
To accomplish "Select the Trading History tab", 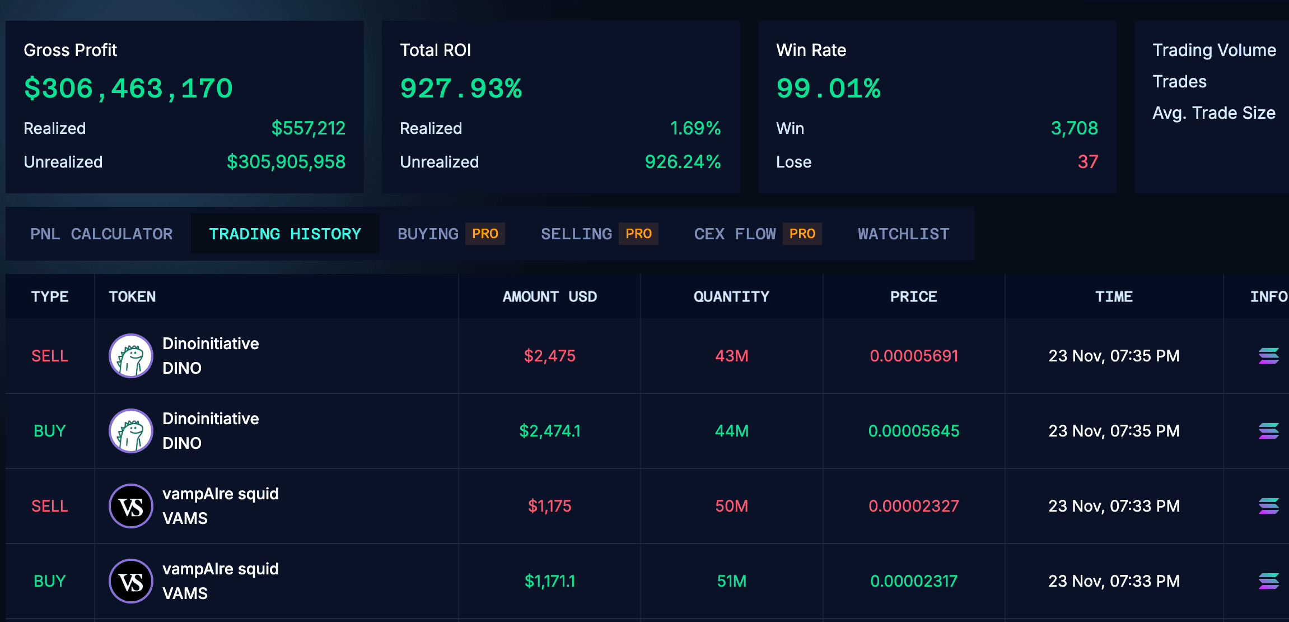I will click(285, 234).
